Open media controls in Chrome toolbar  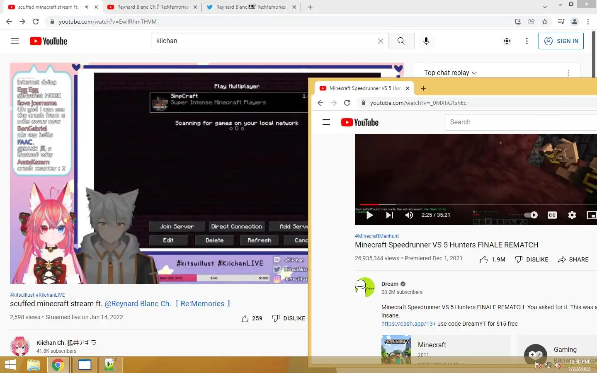pyautogui.click(x=561, y=22)
